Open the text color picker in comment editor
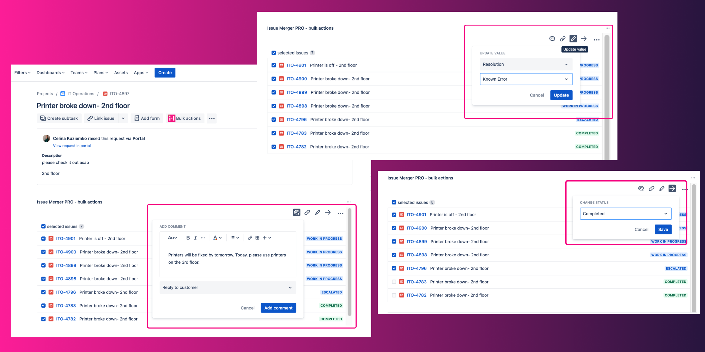The width and height of the screenshot is (705, 352). [x=216, y=238]
